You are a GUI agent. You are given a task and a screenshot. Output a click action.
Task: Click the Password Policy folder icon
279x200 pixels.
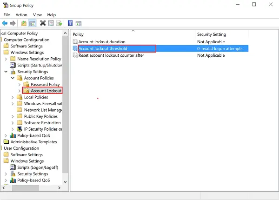point(27,84)
